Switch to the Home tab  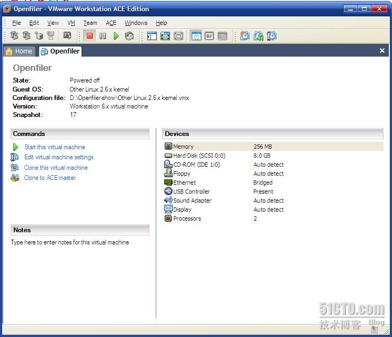(x=20, y=51)
